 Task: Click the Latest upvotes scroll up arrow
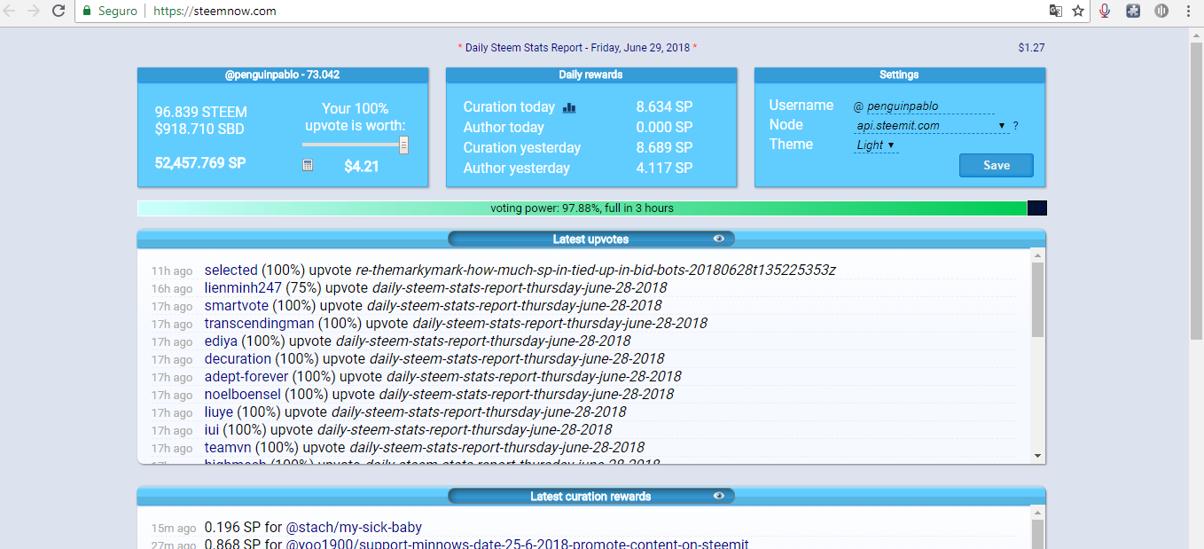1038,255
